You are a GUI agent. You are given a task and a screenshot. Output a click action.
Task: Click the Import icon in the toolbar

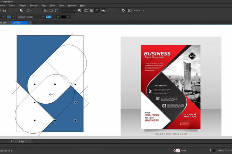click(x=46, y=10)
